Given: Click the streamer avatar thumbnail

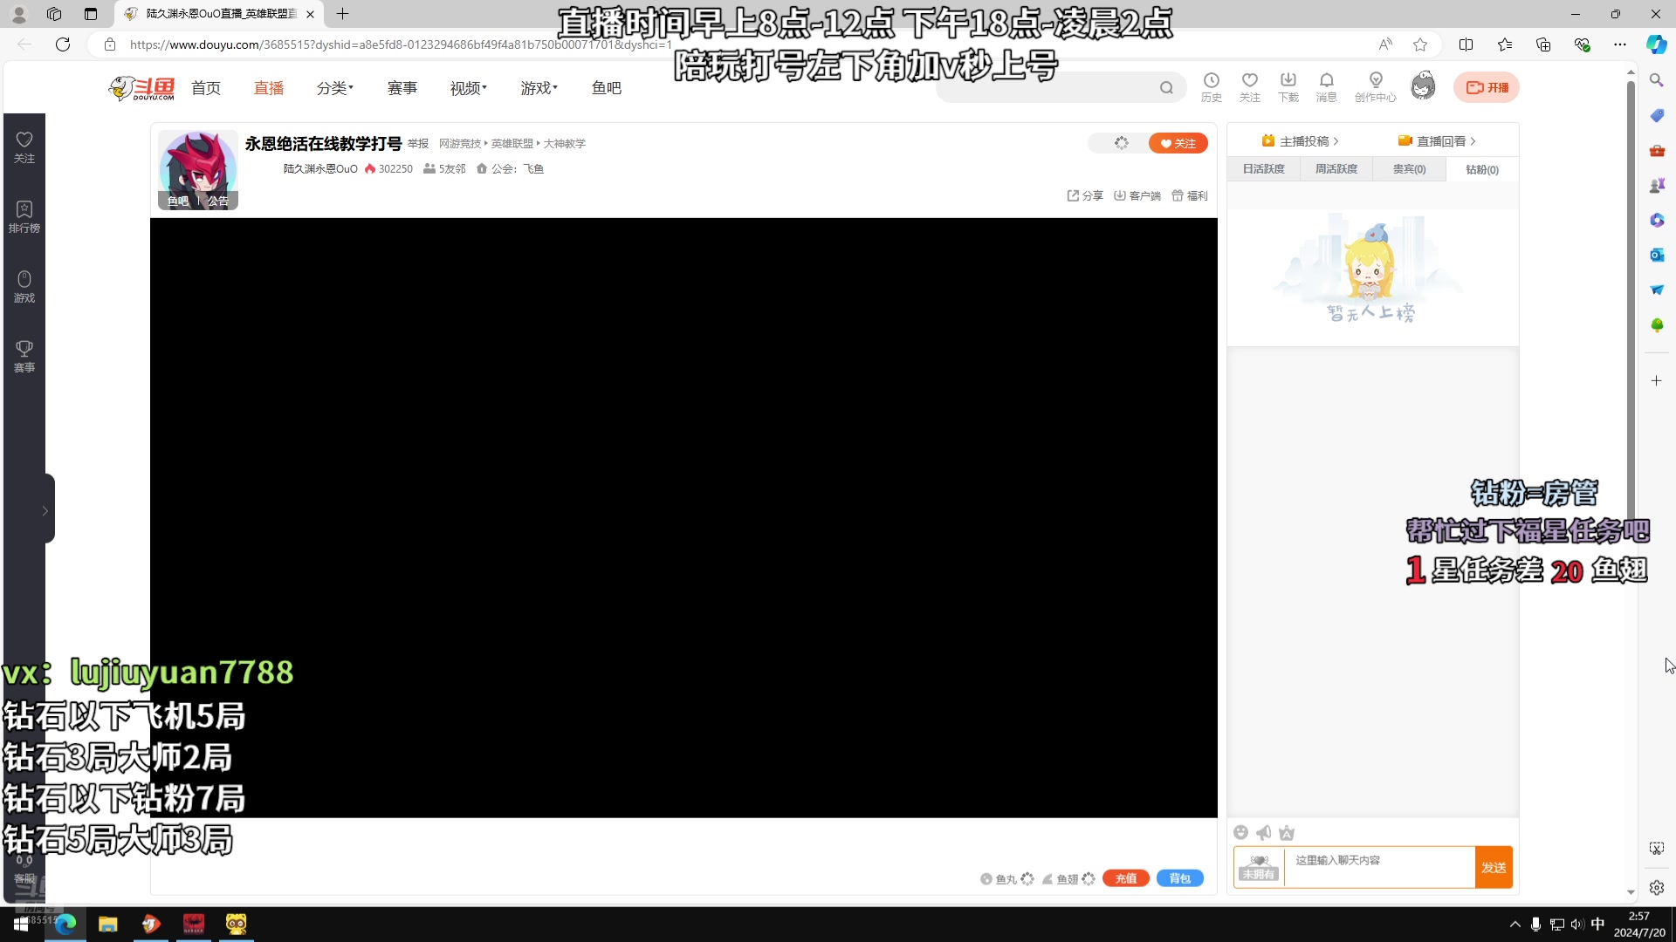Looking at the screenshot, I should click(198, 170).
